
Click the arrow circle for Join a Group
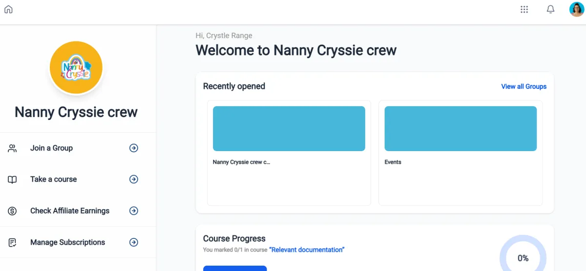(x=133, y=148)
